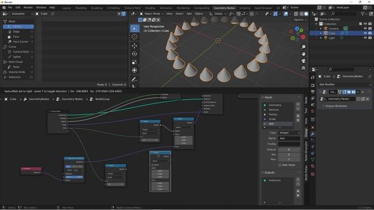Open the Add Modifier dropdown
Screen dimensions: 374x210
[345, 85]
